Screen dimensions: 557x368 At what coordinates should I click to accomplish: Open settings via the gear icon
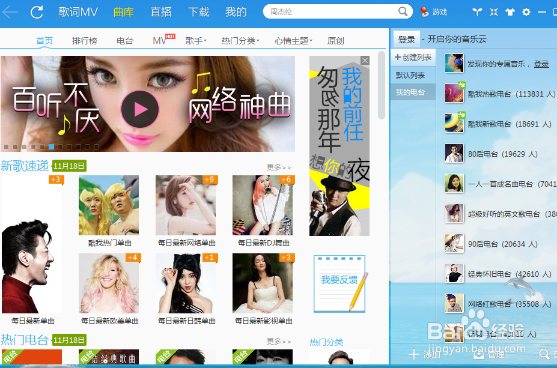526,11
